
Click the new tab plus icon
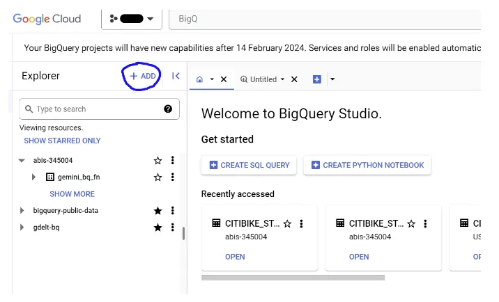click(317, 79)
